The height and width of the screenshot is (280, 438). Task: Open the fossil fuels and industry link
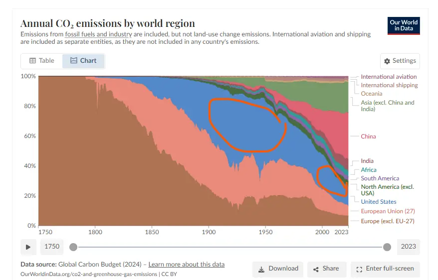(x=98, y=34)
